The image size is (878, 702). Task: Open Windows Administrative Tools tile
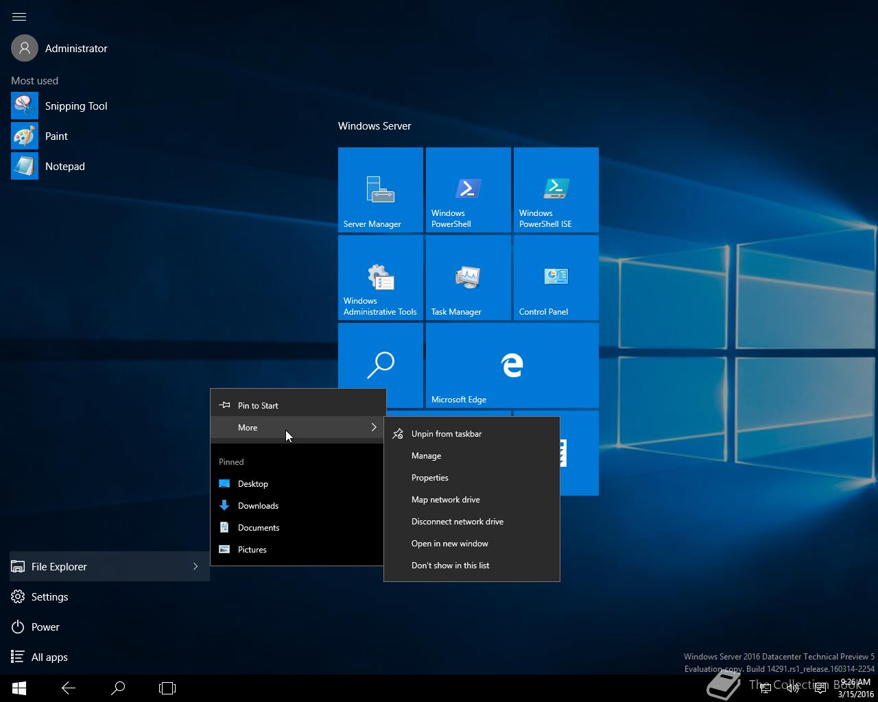coord(381,278)
